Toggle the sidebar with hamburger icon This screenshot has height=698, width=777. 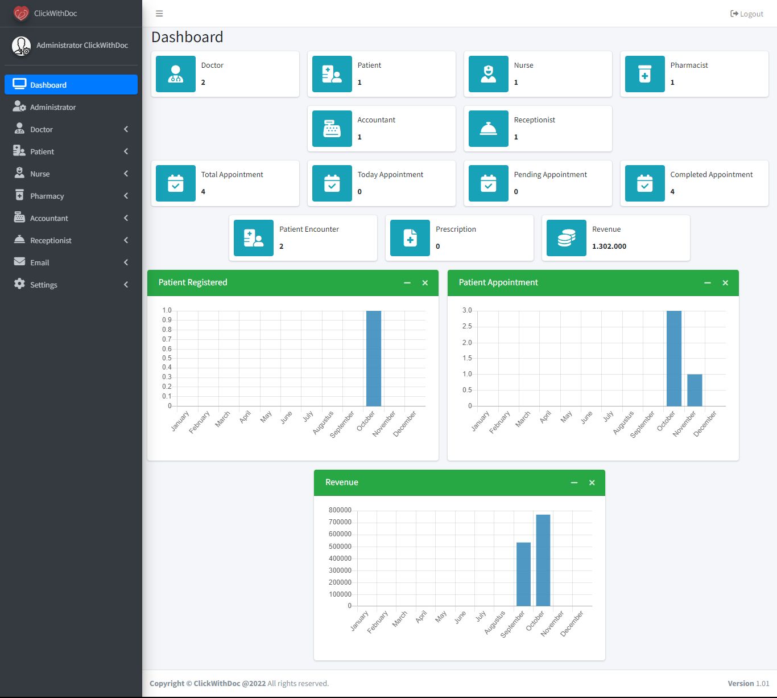coord(159,14)
